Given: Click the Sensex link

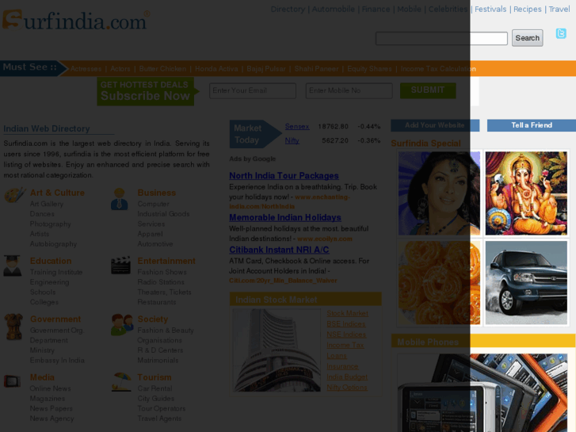Looking at the screenshot, I should tap(297, 127).
